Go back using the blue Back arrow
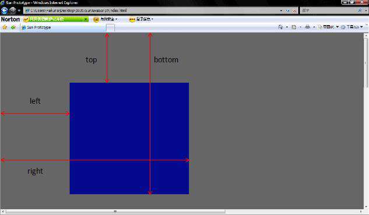369x215 pixels. click(x=5, y=10)
